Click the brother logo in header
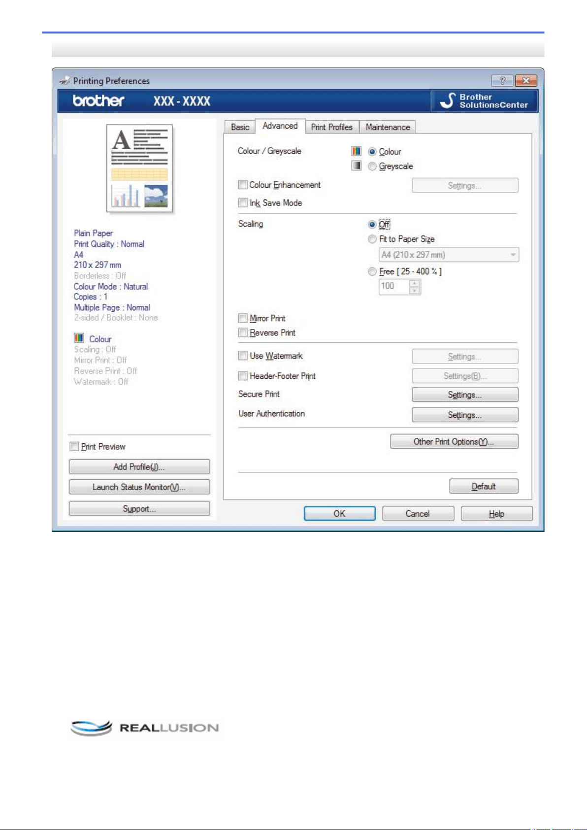This screenshot has width=587, height=830. pyautogui.click(x=98, y=100)
